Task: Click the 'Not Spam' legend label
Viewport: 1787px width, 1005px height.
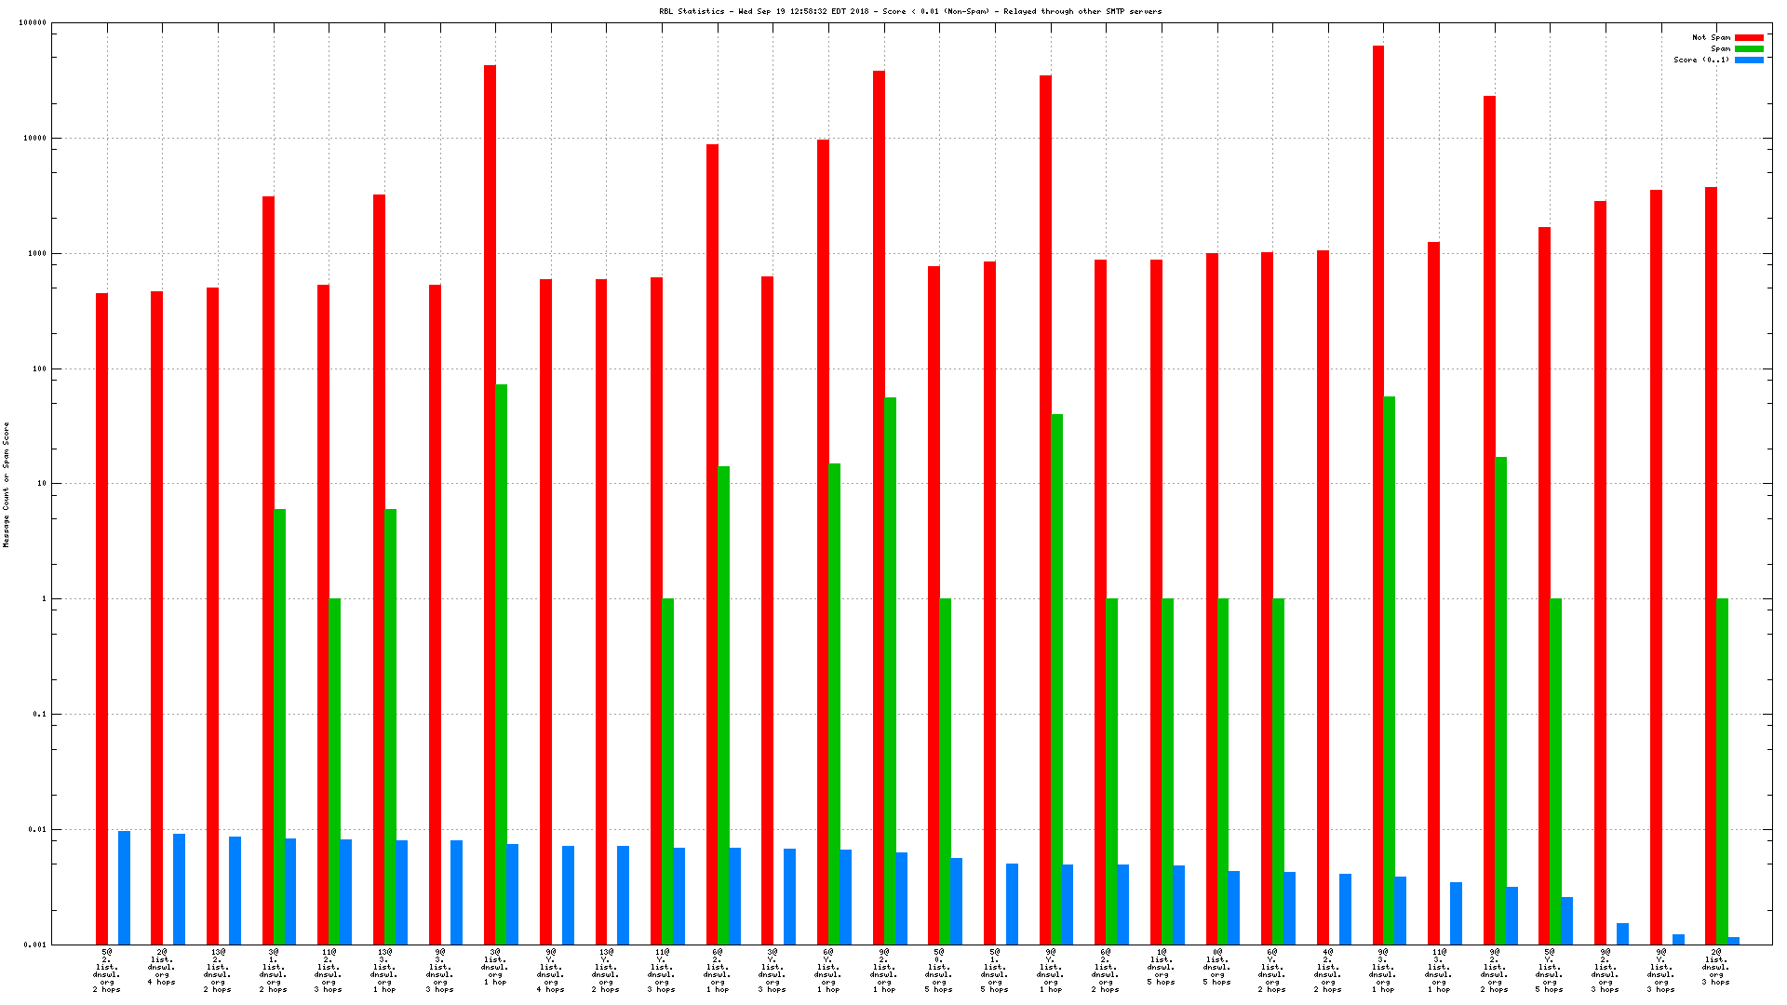Action: coord(1711,37)
